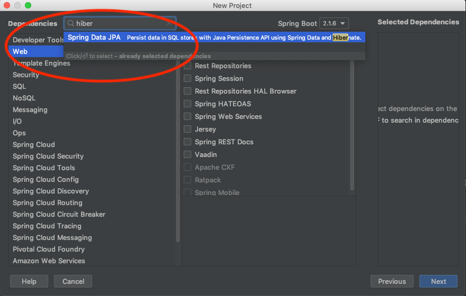Image resolution: width=466 pixels, height=296 pixels.
Task: Check the Spring Mobile checkbox
Action: coord(187,192)
